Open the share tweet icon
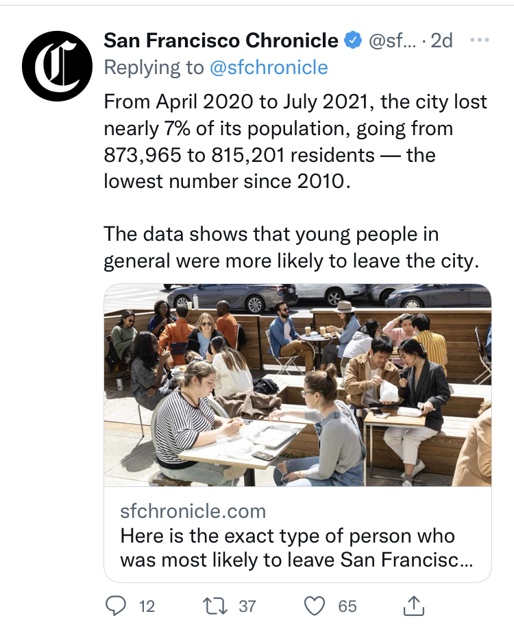 click(x=414, y=606)
